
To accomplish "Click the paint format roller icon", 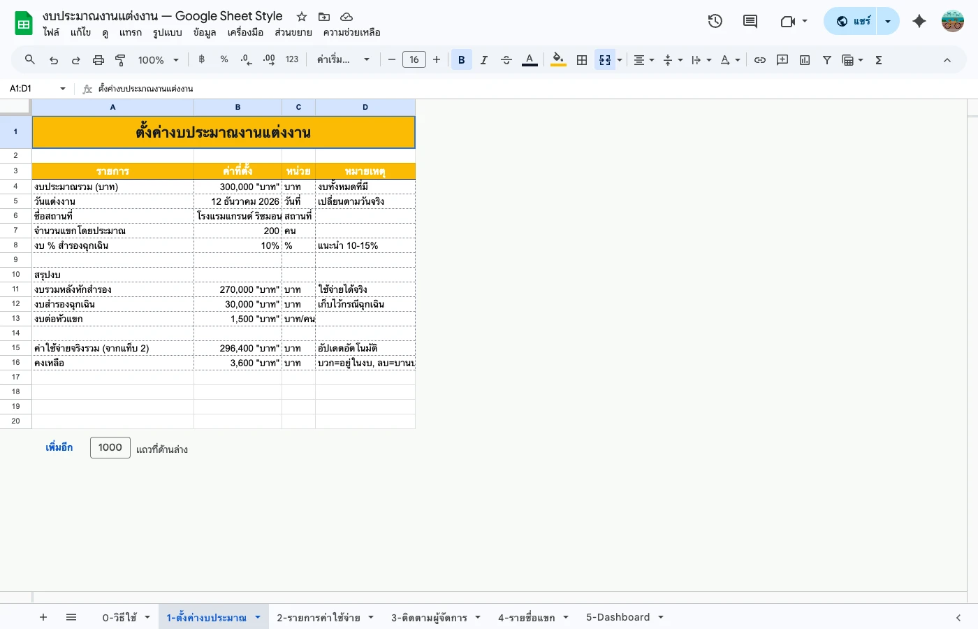I will click(120, 60).
